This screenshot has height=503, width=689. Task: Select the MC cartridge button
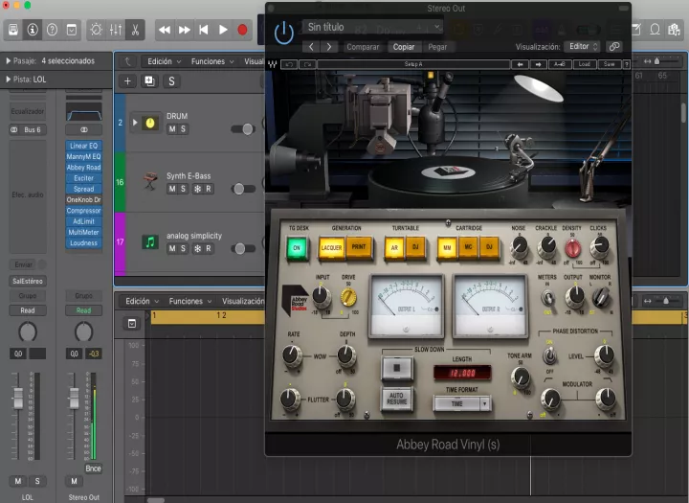[x=468, y=247]
